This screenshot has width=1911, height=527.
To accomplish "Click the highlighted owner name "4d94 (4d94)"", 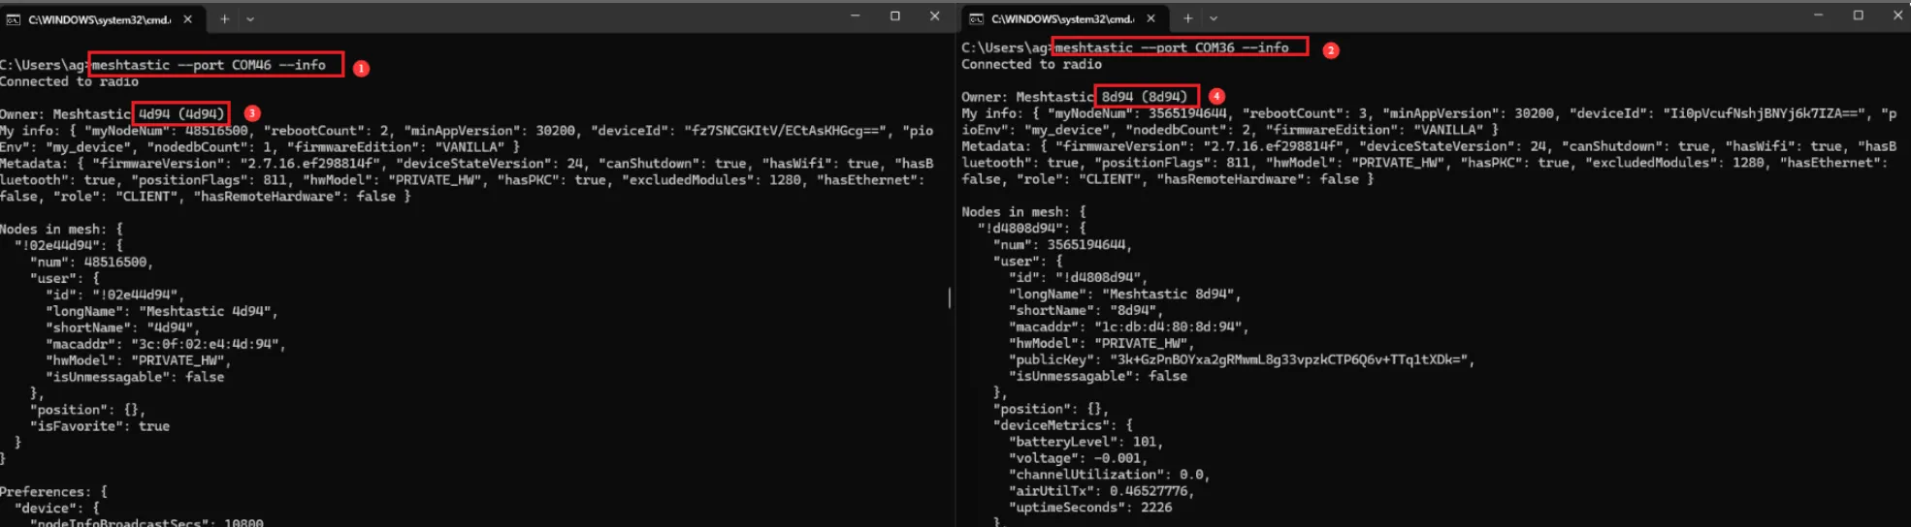I will 181,113.
